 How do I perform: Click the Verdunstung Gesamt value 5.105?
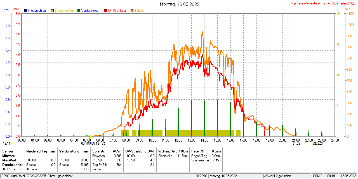point(85,165)
